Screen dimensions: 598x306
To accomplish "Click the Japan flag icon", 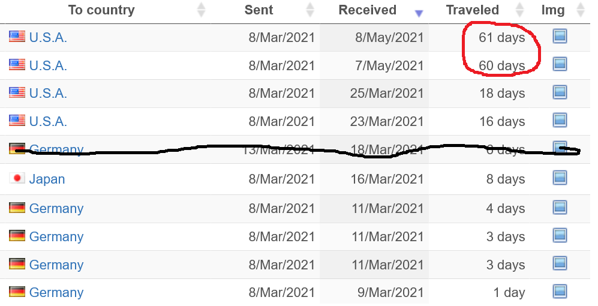I will [17, 178].
